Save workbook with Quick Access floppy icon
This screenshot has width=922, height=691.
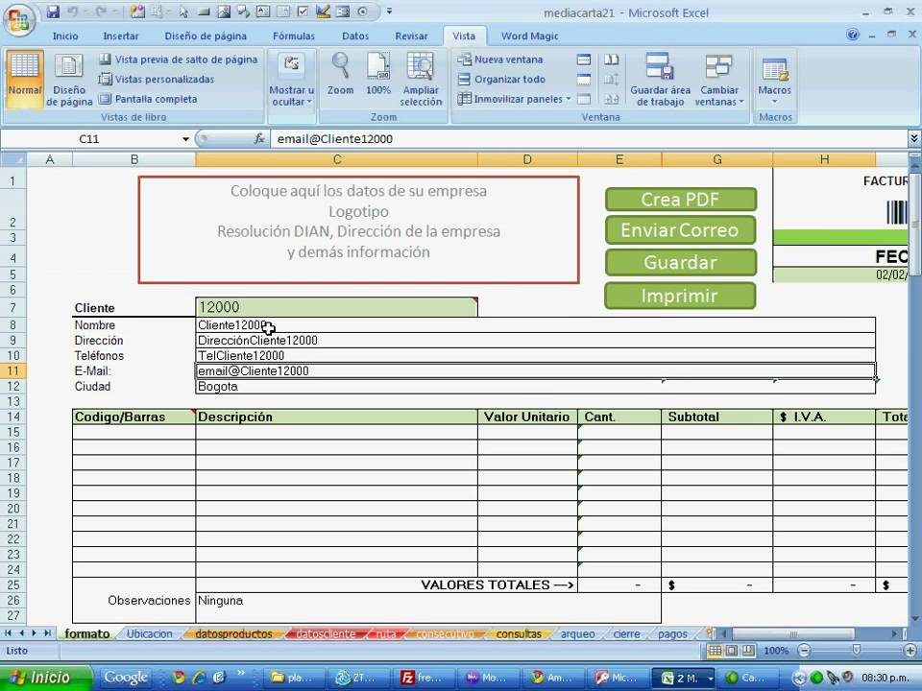pos(53,12)
